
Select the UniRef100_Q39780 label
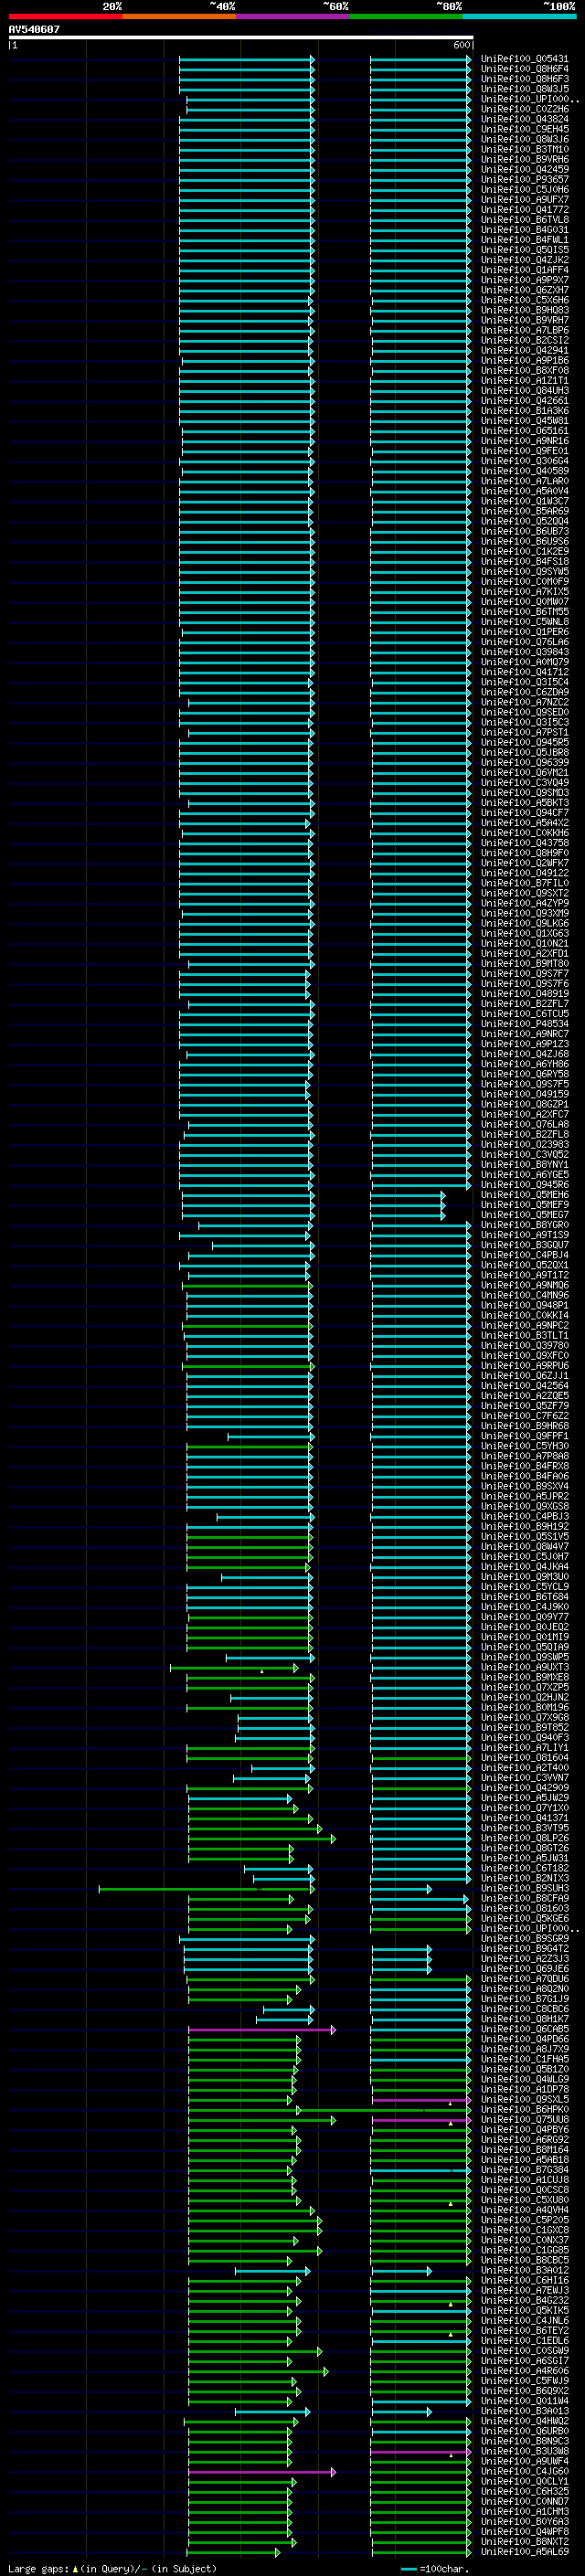525,1346
